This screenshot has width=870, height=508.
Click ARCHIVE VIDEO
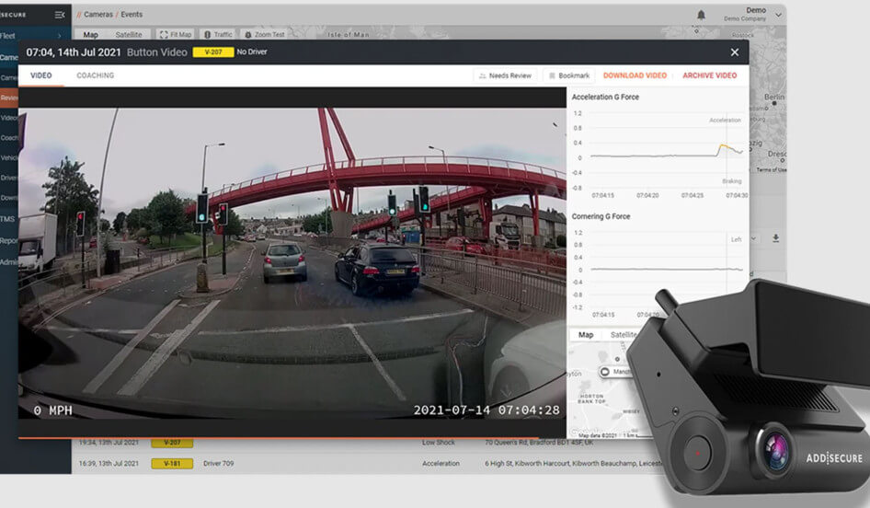[x=710, y=75]
